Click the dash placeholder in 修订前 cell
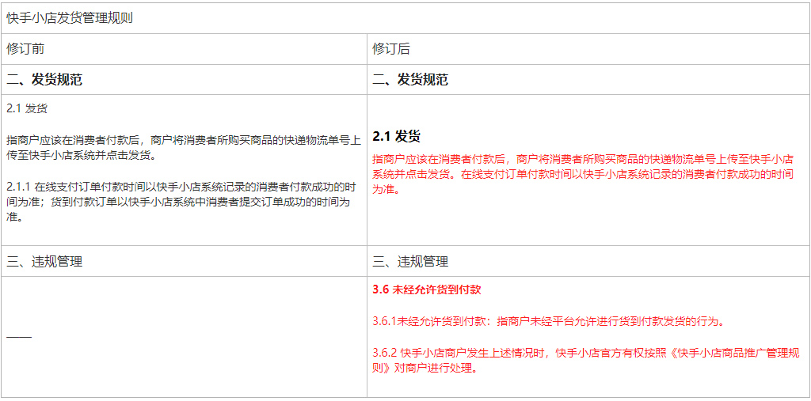Screen dimensions: 811x401 point(19,337)
